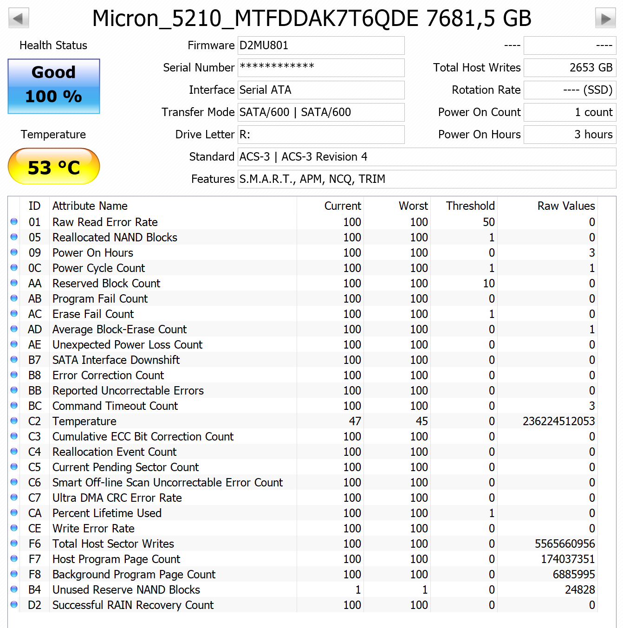This screenshot has width=623, height=628.
Task: Select the blue indicator beside Raw Read Error Rate
Action: click(x=14, y=221)
